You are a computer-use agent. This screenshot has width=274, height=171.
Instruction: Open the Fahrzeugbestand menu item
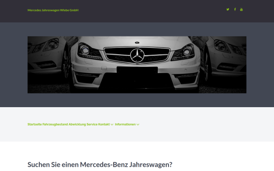point(55,124)
